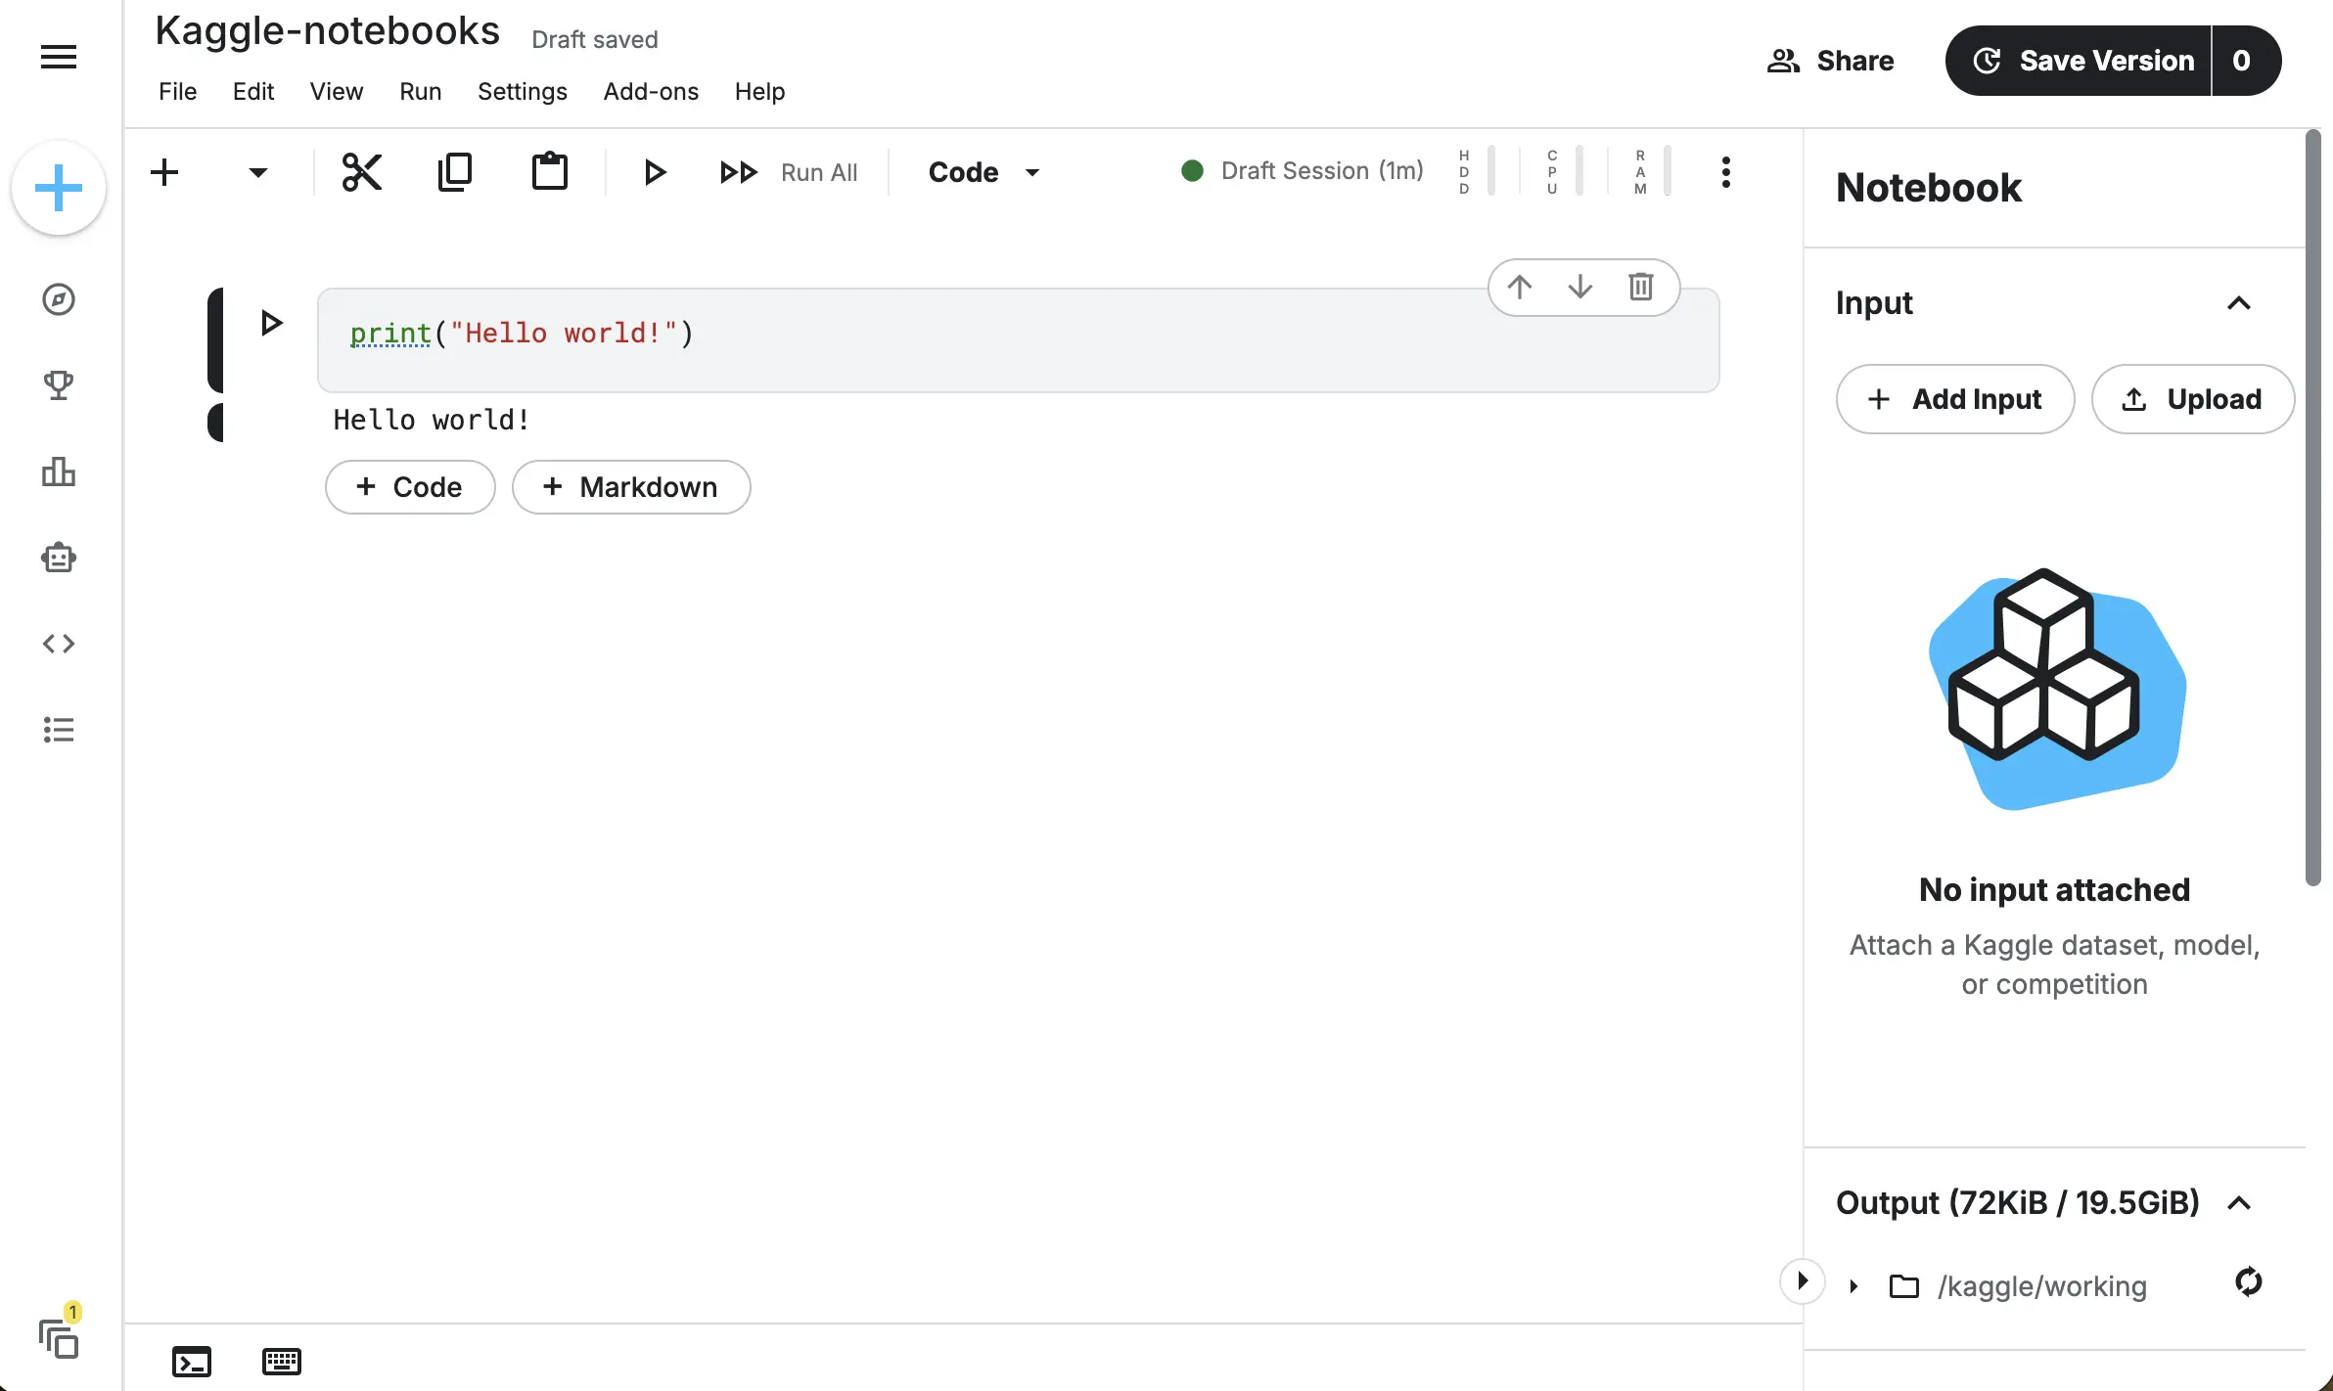View CPU usage meter

click(1564, 172)
